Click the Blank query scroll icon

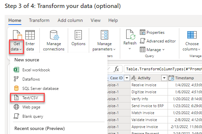(16, 116)
